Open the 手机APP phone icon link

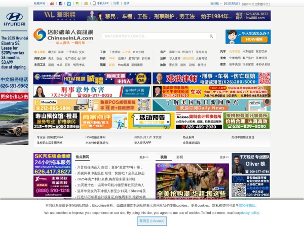coord(101,4)
